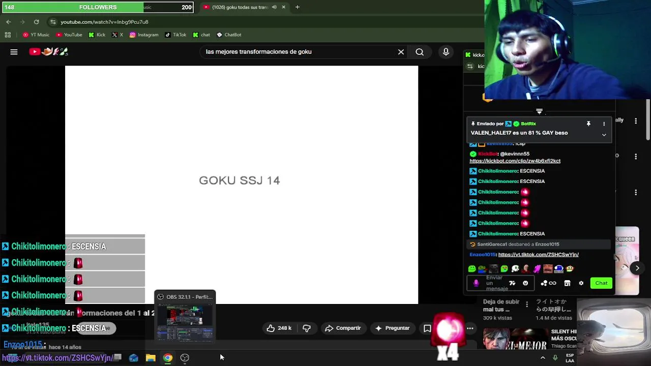The height and width of the screenshot is (366, 651).
Task: Start voice search with microphone icon
Action: point(446,51)
